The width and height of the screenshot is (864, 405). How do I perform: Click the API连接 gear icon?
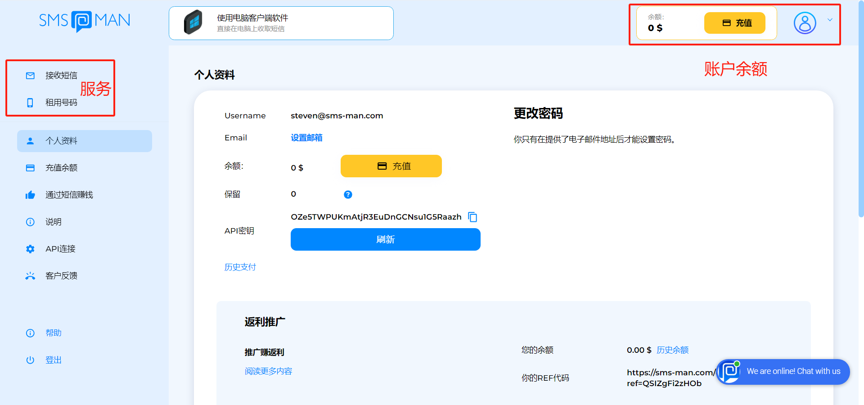click(x=30, y=248)
